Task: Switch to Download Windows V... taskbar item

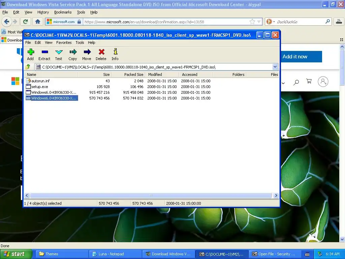Action: (x=168, y=254)
